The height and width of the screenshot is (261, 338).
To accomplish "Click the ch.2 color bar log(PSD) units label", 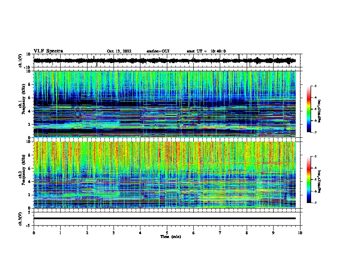I will pos(320,181).
